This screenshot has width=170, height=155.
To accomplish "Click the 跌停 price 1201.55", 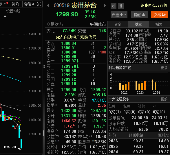I will pos(98,121).
